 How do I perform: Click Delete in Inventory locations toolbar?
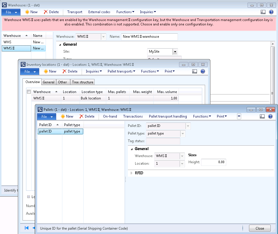pos(70,71)
